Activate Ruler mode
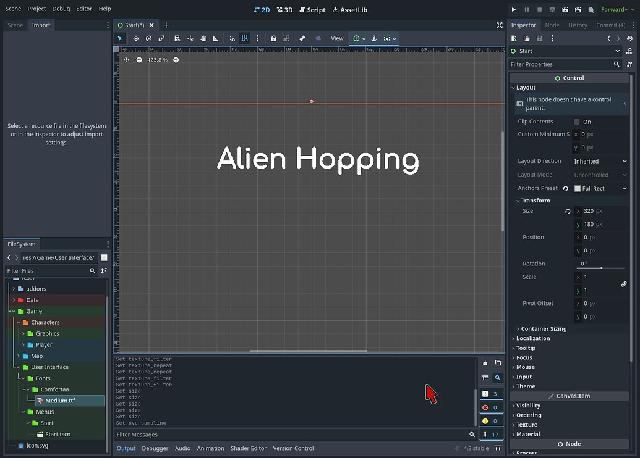Screen dimensions: 640x458 click(215, 38)
